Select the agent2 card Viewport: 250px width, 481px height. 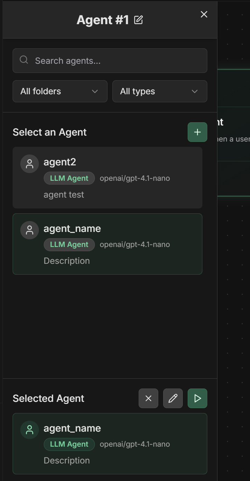click(107, 178)
